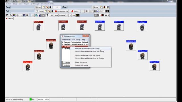Click the 1:1 field in Seq row
Screen dimensions: 182x102
point(57,7)
